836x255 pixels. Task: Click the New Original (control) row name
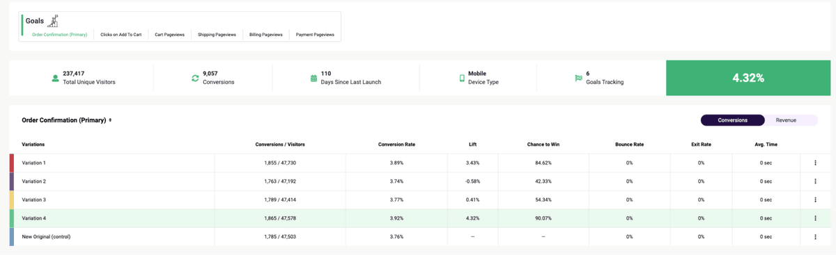[x=46, y=237]
